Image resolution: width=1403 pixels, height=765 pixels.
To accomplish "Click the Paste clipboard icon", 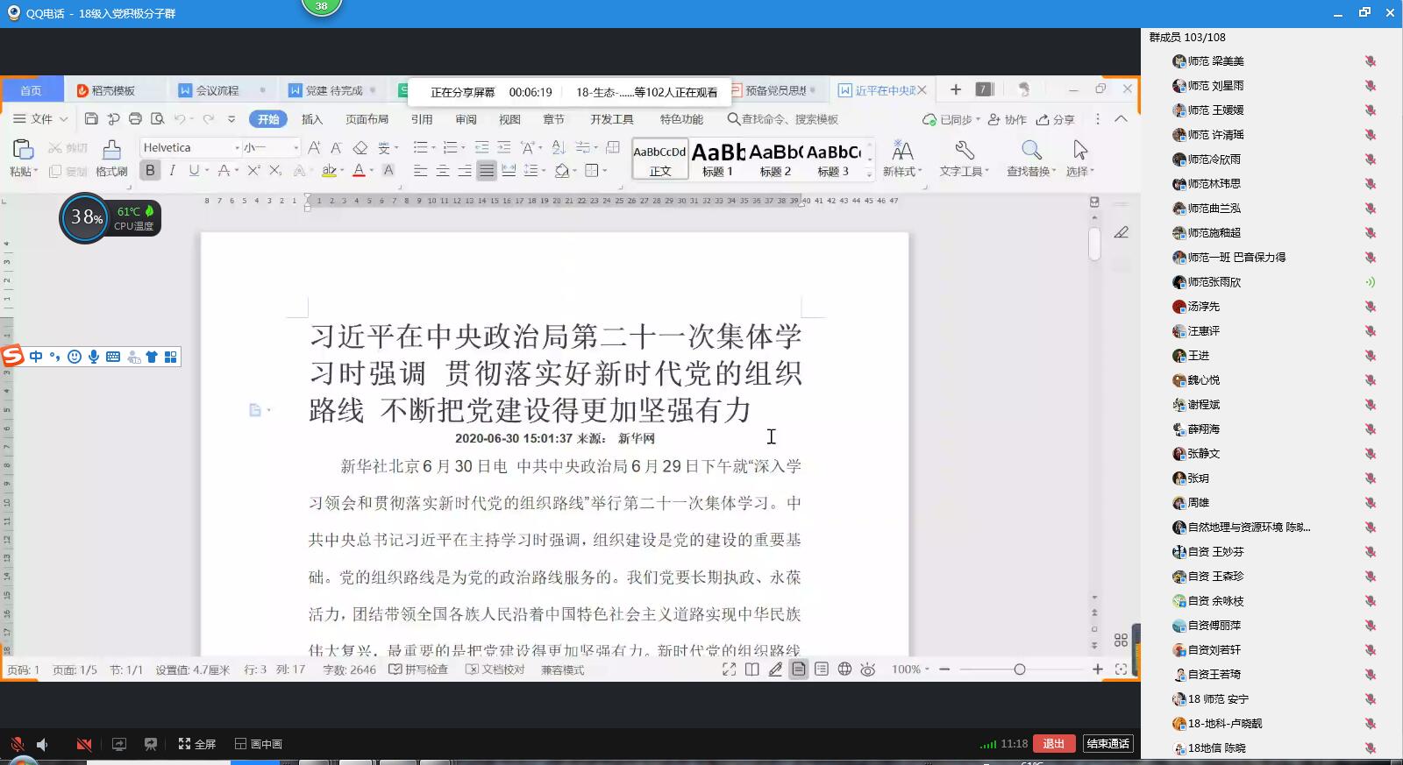I will point(22,150).
